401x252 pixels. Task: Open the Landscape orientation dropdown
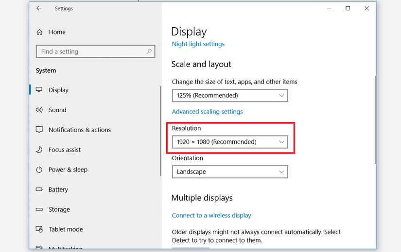[x=230, y=172]
